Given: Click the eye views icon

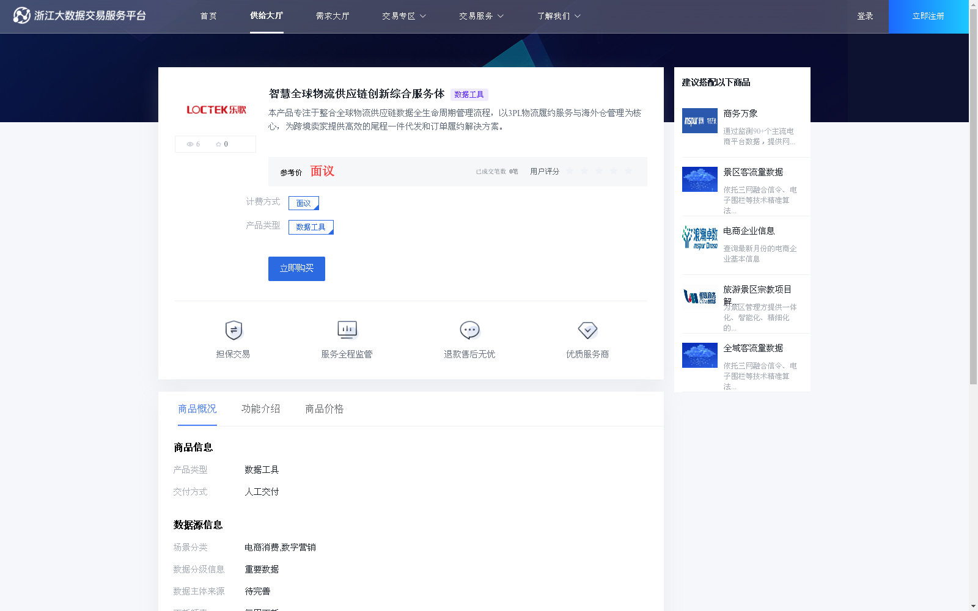Looking at the screenshot, I should tap(190, 144).
